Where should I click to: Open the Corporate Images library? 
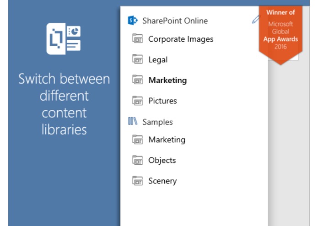[181, 39]
